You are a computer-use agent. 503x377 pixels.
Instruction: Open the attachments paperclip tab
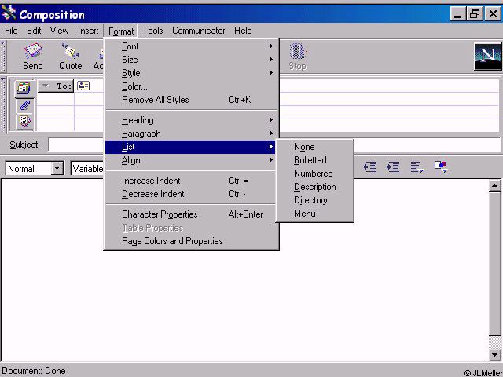point(24,105)
